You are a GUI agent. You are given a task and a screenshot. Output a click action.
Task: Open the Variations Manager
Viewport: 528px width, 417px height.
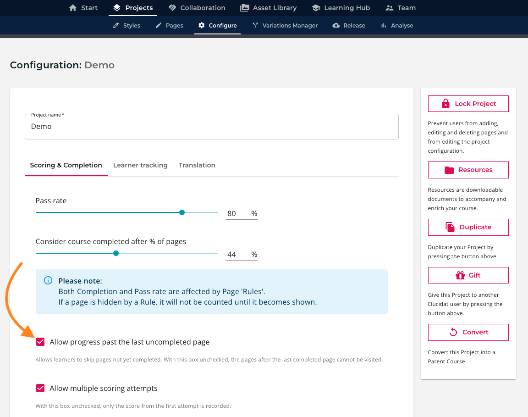[285, 25]
